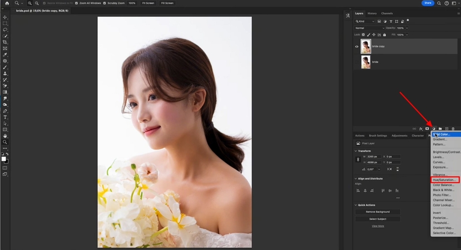The width and height of the screenshot is (461, 250).
Task: Click the Select Subject button
Action: 378,219
